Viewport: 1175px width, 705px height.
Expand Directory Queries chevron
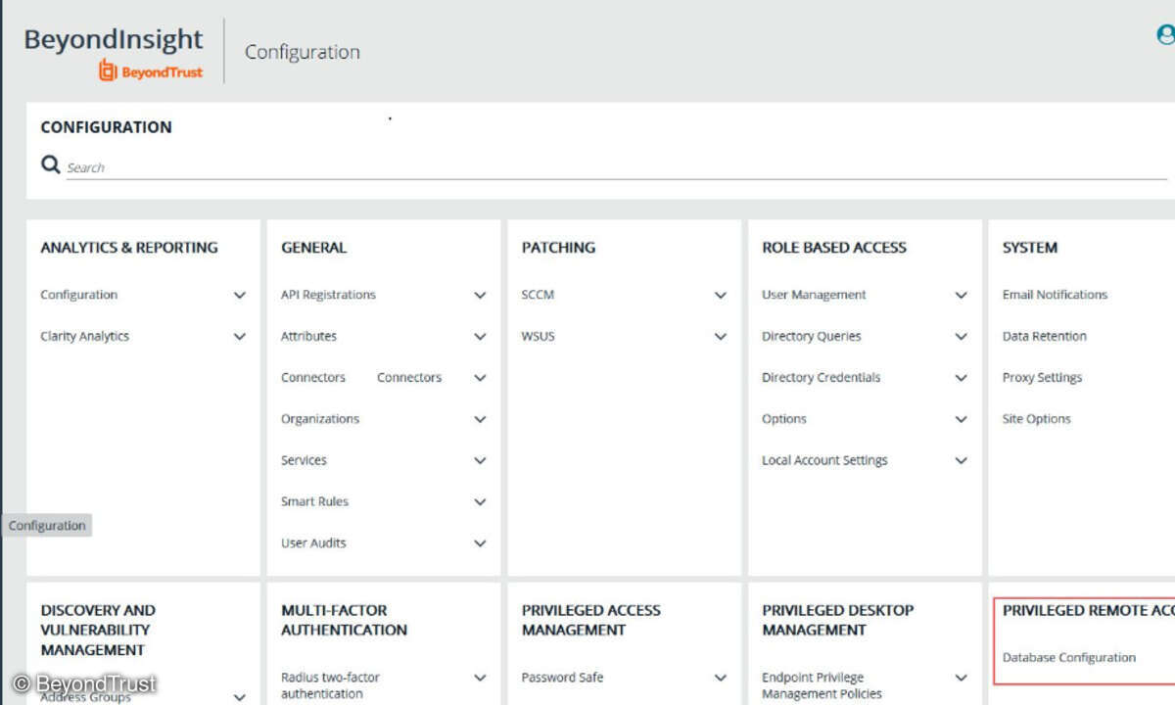click(962, 336)
